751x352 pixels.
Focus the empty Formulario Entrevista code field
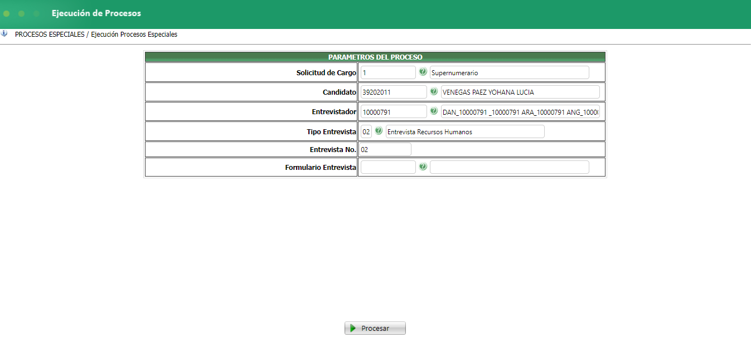click(x=388, y=167)
